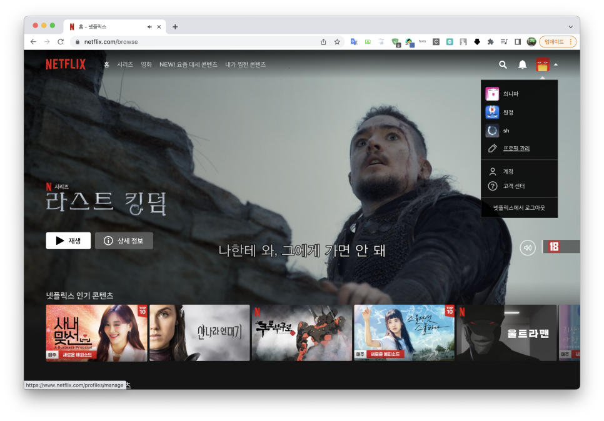Open the 스물다섯 스물하나 thumbnail
604x421 pixels.
tap(404, 333)
